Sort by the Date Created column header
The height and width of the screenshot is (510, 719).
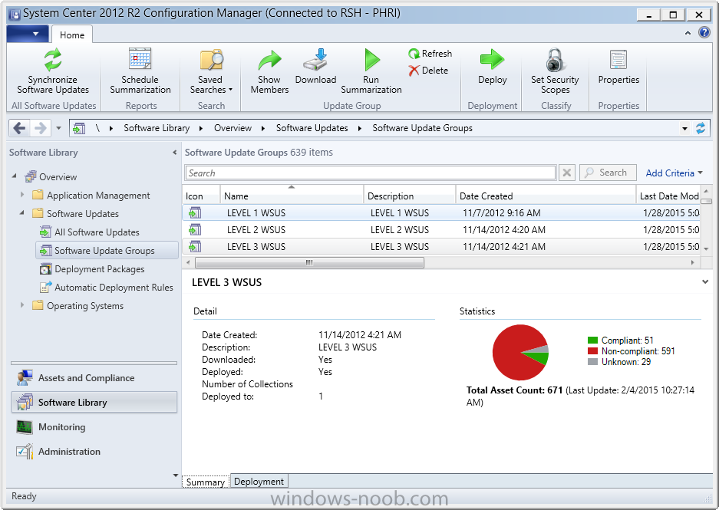[x=546, y=196]
